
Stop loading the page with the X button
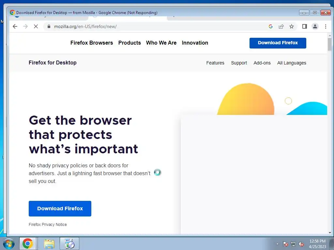pos(36,26)
